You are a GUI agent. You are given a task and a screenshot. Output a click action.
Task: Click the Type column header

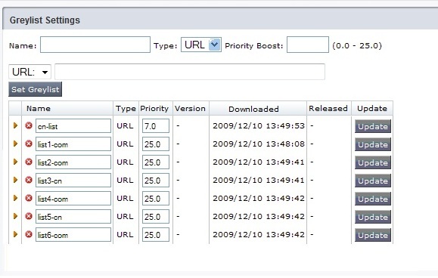click(x=126, y=109)
